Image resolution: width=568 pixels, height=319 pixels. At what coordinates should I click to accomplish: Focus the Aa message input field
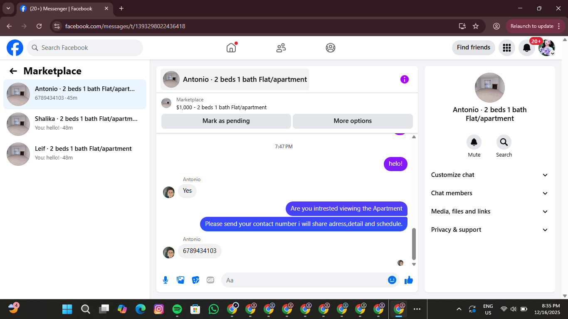[306, 280]
